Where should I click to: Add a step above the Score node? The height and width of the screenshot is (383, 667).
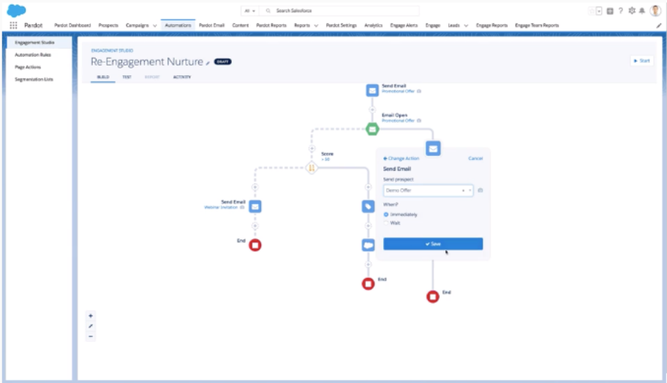312,148
